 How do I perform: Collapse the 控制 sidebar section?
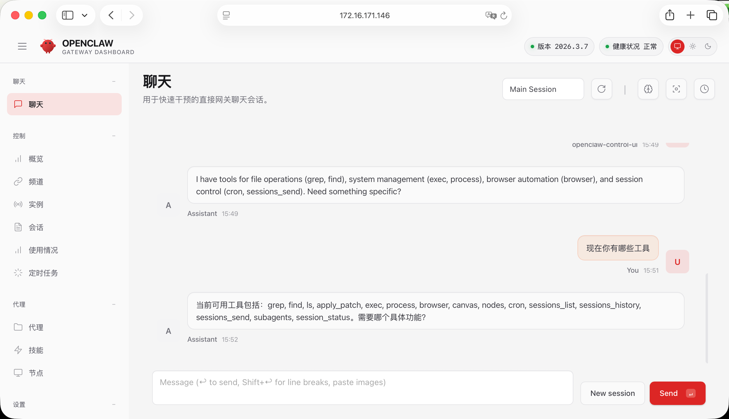(114, 136)
